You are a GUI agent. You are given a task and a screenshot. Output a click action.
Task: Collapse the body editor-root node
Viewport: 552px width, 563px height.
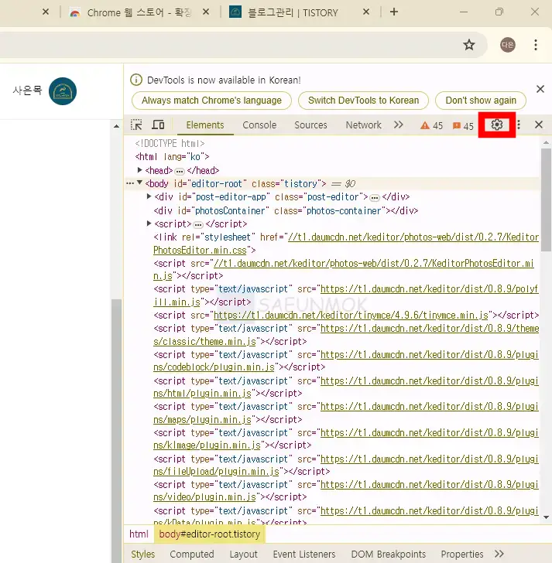(140, 183)
